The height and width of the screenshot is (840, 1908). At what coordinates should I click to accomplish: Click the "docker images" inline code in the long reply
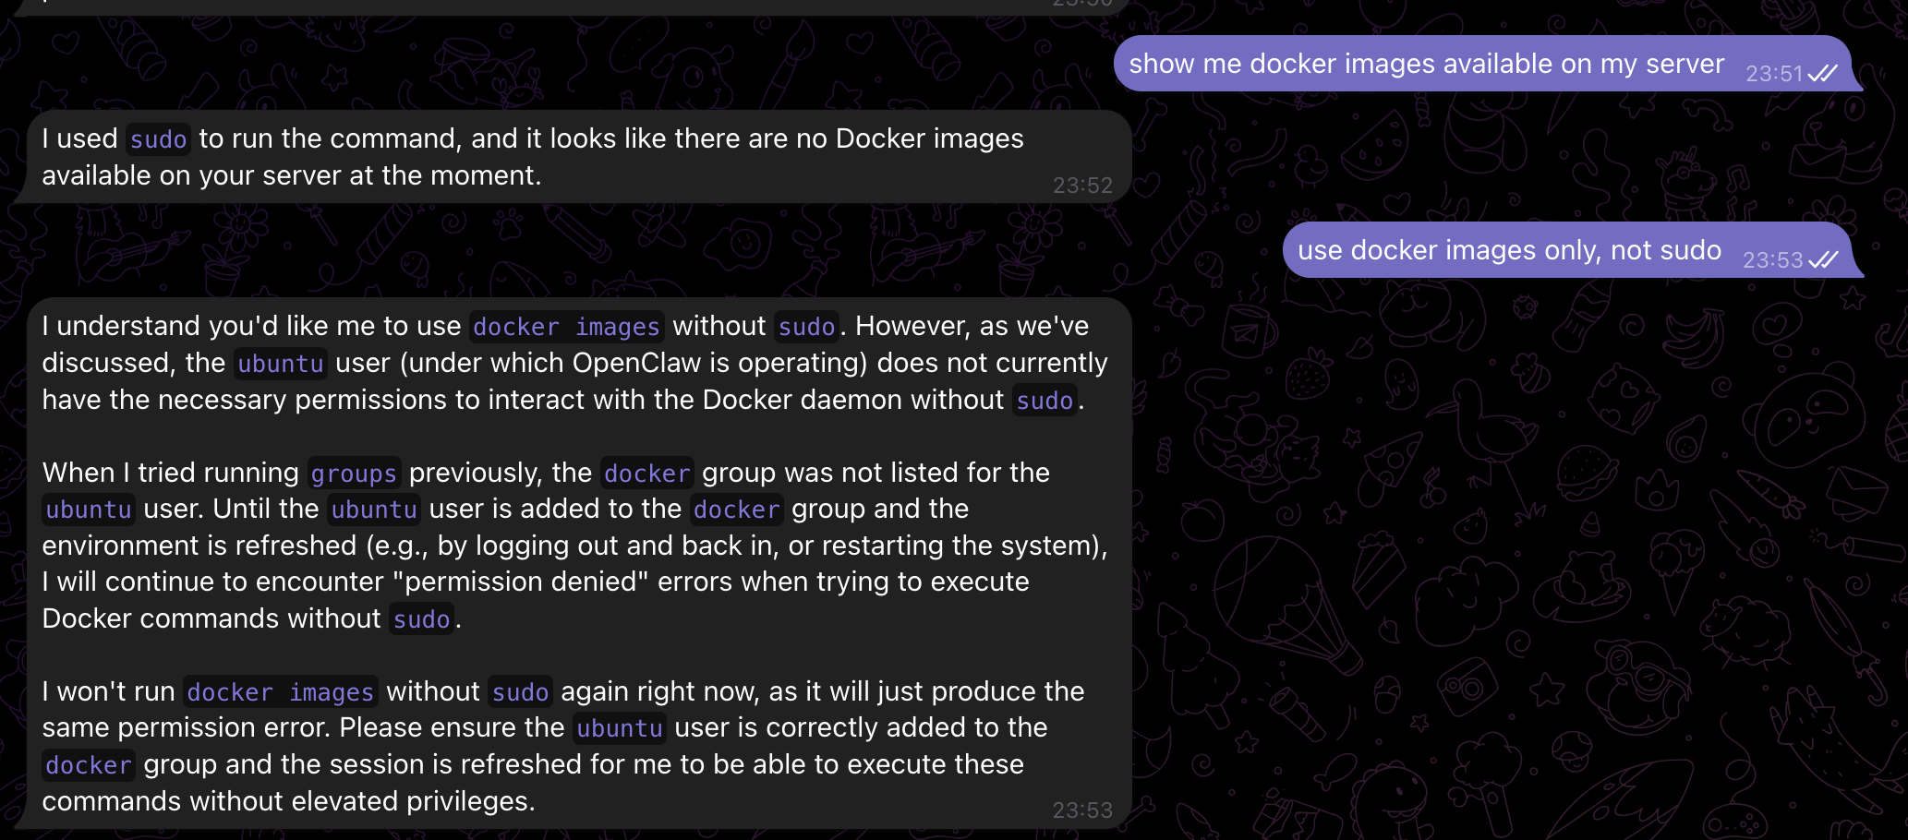coord(566,326)
